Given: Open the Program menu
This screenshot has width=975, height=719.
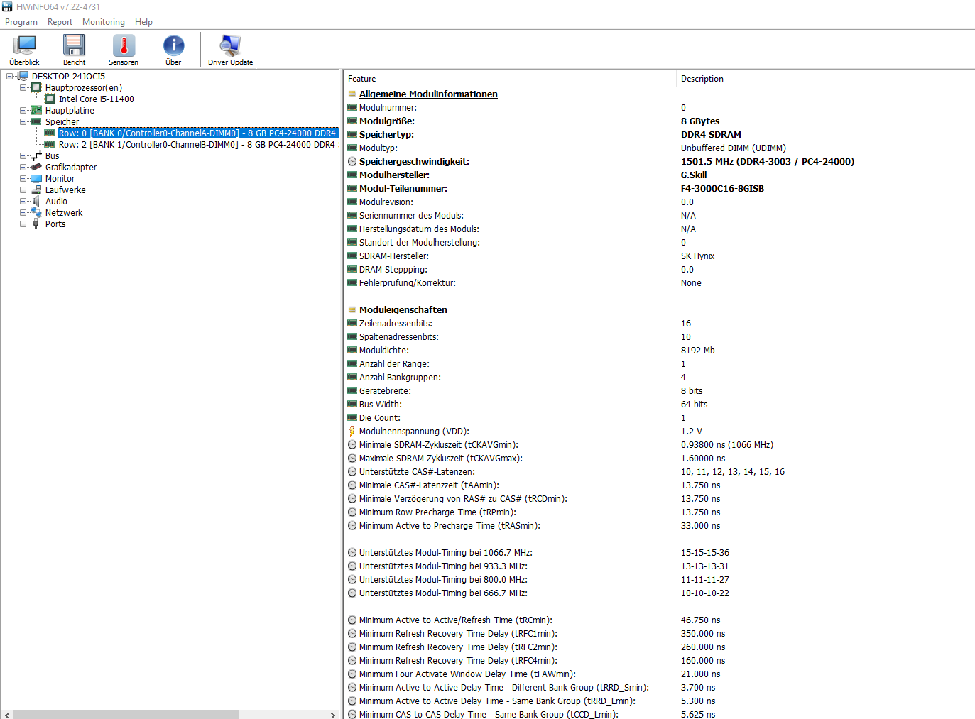Looking at the screenshot, I should (x=21, y=22).
